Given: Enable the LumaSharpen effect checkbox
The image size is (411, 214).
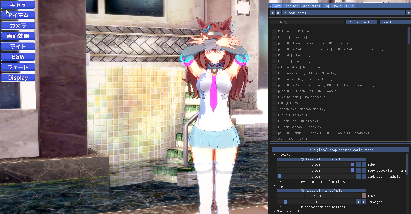Looking at the screenshot, I should (274, 97).
